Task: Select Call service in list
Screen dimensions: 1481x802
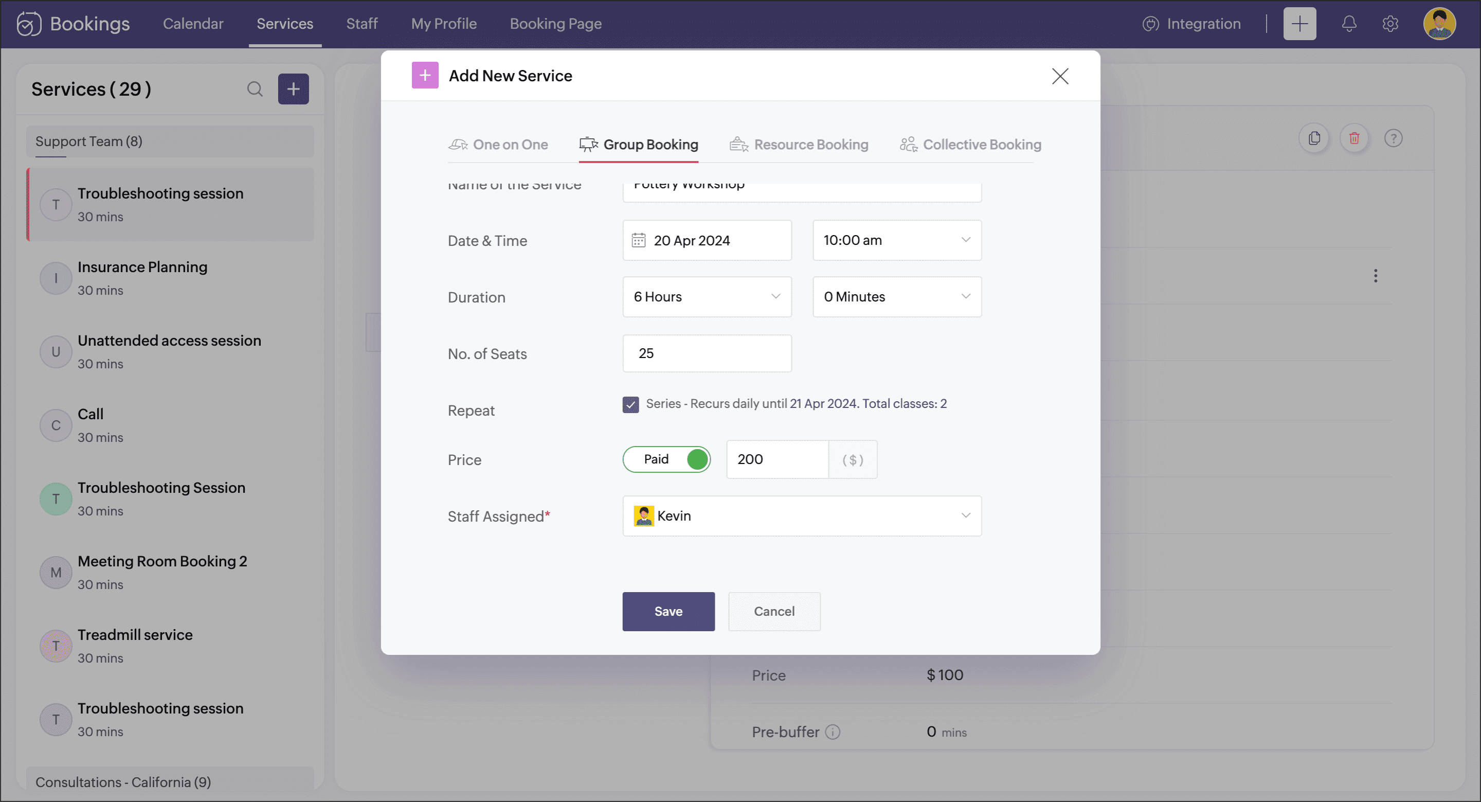Action: [x=170, y=425]
